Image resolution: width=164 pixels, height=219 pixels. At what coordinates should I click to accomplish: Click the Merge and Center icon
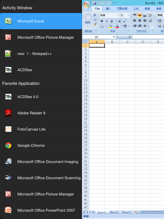[150, 21]
